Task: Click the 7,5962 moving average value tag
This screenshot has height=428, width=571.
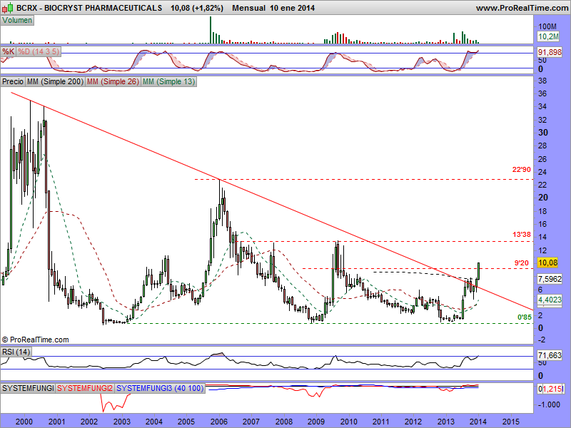Action: (550, 279)
